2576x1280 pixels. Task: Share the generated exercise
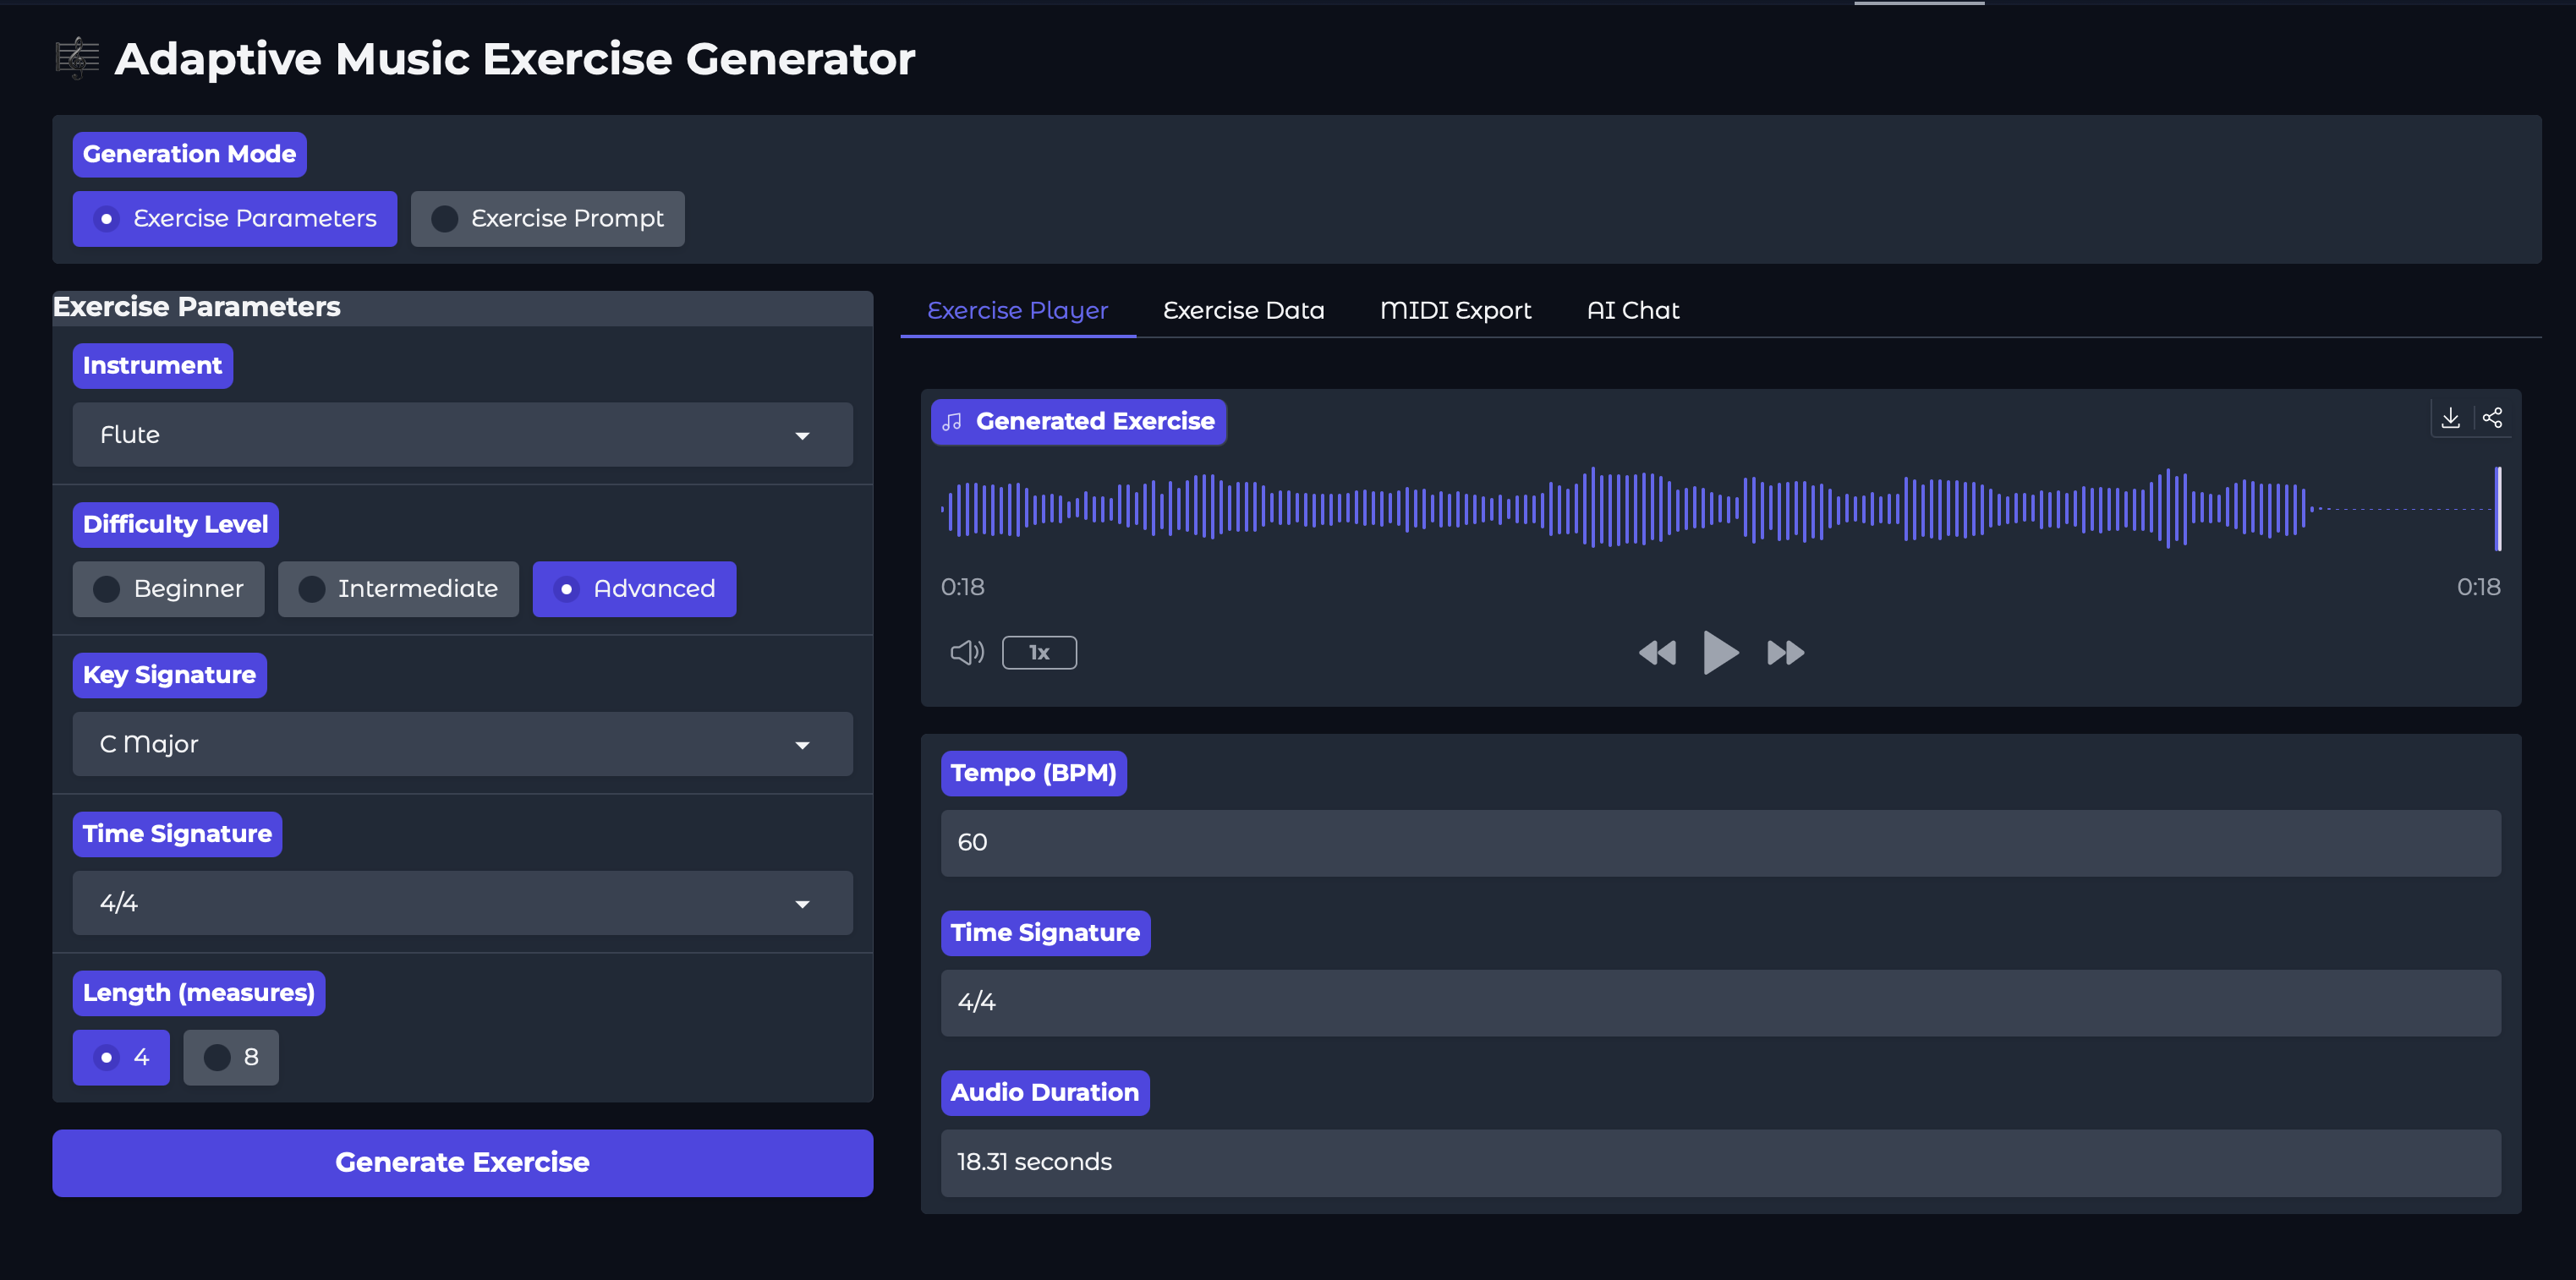click(2492, 417)
